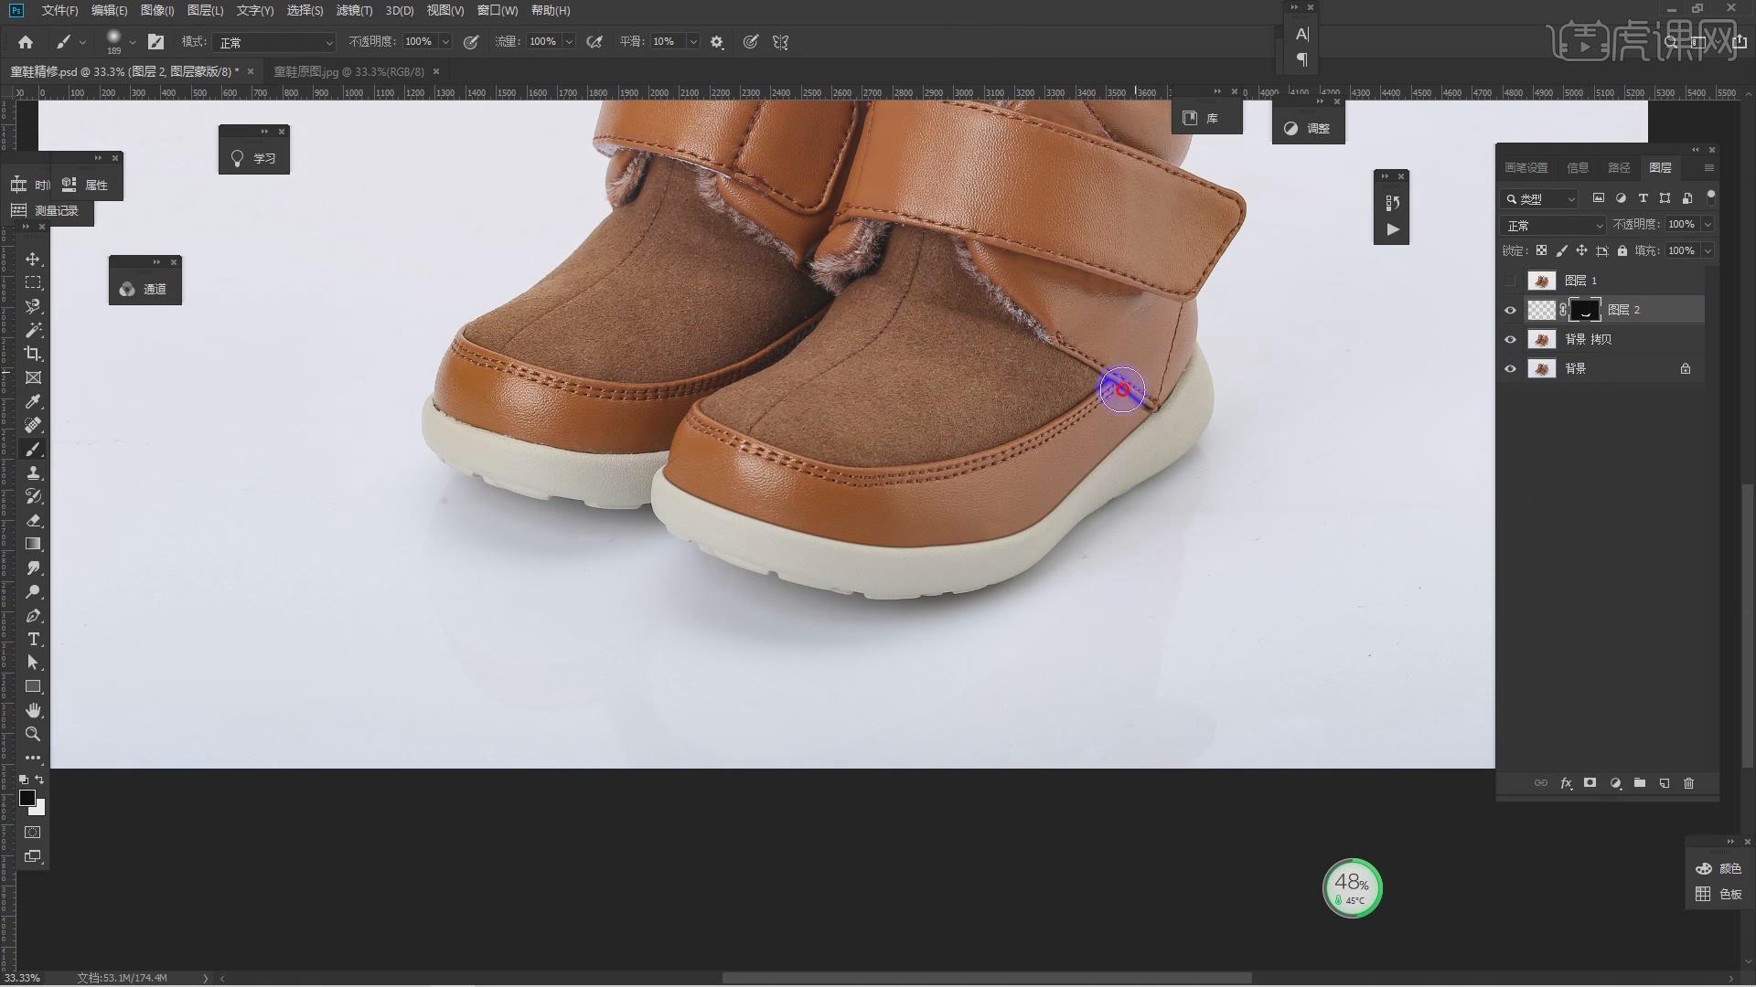
Task: Select the Rectangular Marquee tool
Action: coord(33,282)
